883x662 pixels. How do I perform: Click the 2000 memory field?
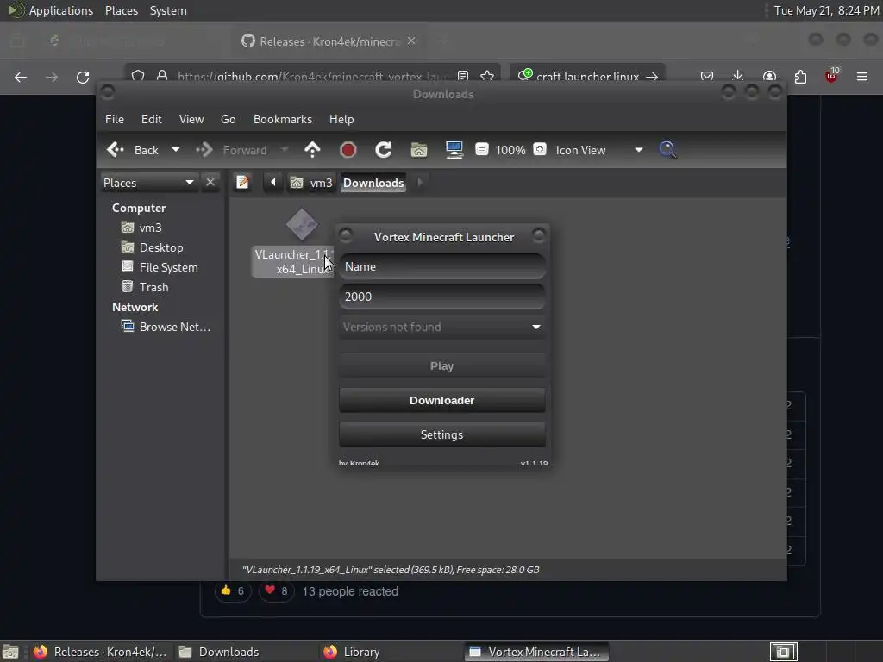pyautogui.click(x=442, y=297)
